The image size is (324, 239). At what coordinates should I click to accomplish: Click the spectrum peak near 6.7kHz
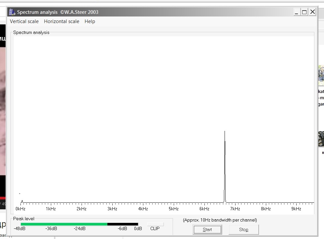[x=225, y=166]
